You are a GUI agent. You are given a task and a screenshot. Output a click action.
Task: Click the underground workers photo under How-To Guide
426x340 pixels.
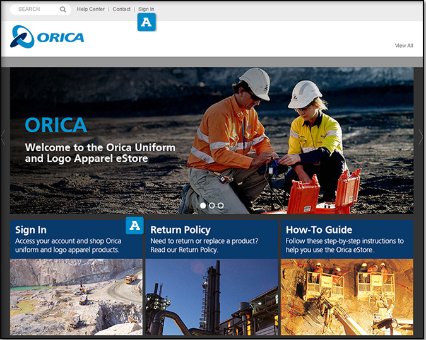click(x=347, y=296)
